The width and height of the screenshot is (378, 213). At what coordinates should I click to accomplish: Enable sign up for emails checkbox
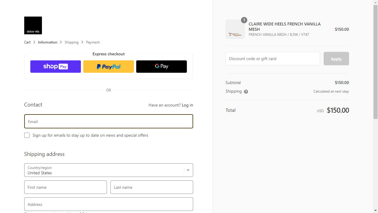pyautogui.click(x=27, y=135)
